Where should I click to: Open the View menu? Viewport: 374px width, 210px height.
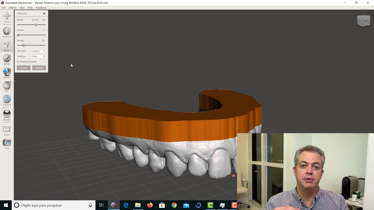(x=22, y=8)
